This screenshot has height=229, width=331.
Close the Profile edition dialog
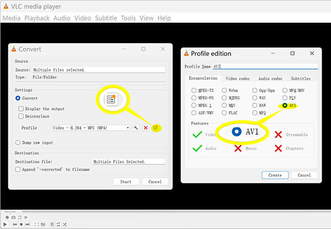tap(312, 54)
